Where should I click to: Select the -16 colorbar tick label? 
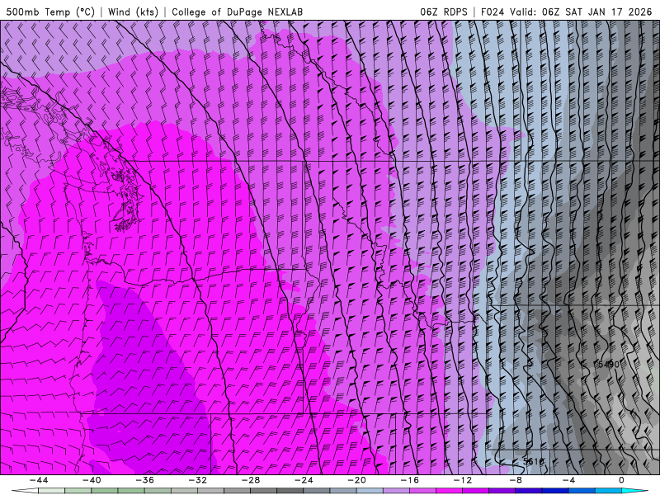pyautogui.click(x=409, y=480)
